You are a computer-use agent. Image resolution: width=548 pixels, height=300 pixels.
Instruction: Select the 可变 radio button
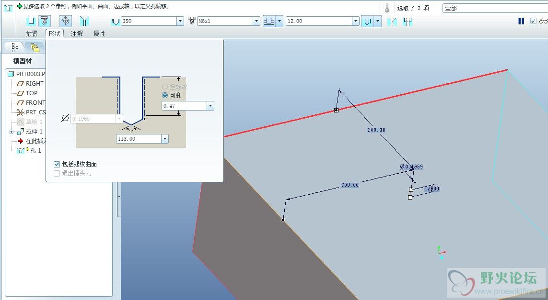click(x=165, y=95)
